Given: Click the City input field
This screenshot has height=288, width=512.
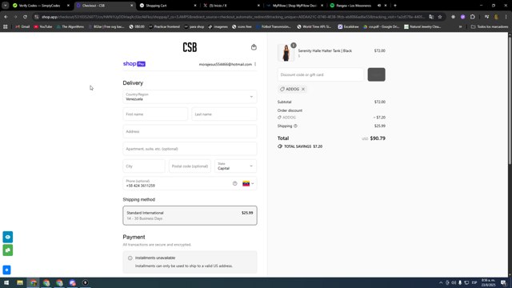Looking at the screenshot, I should (x=144, y=166).
